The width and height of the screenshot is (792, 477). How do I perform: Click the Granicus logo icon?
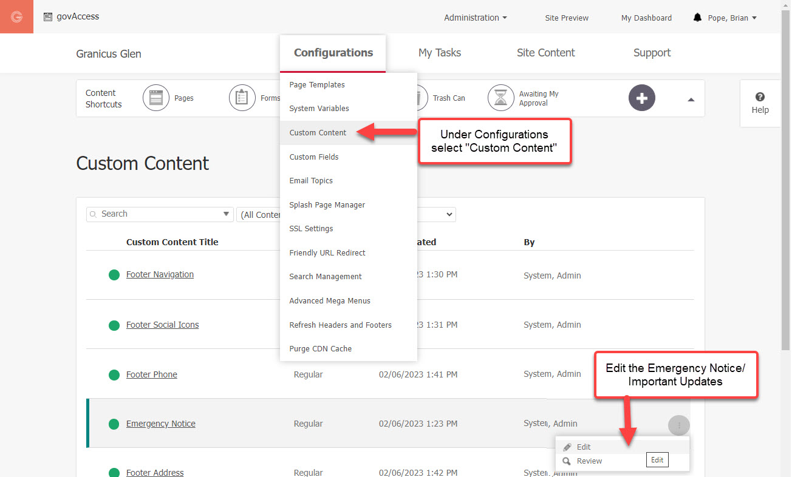[x=16, y=17]
